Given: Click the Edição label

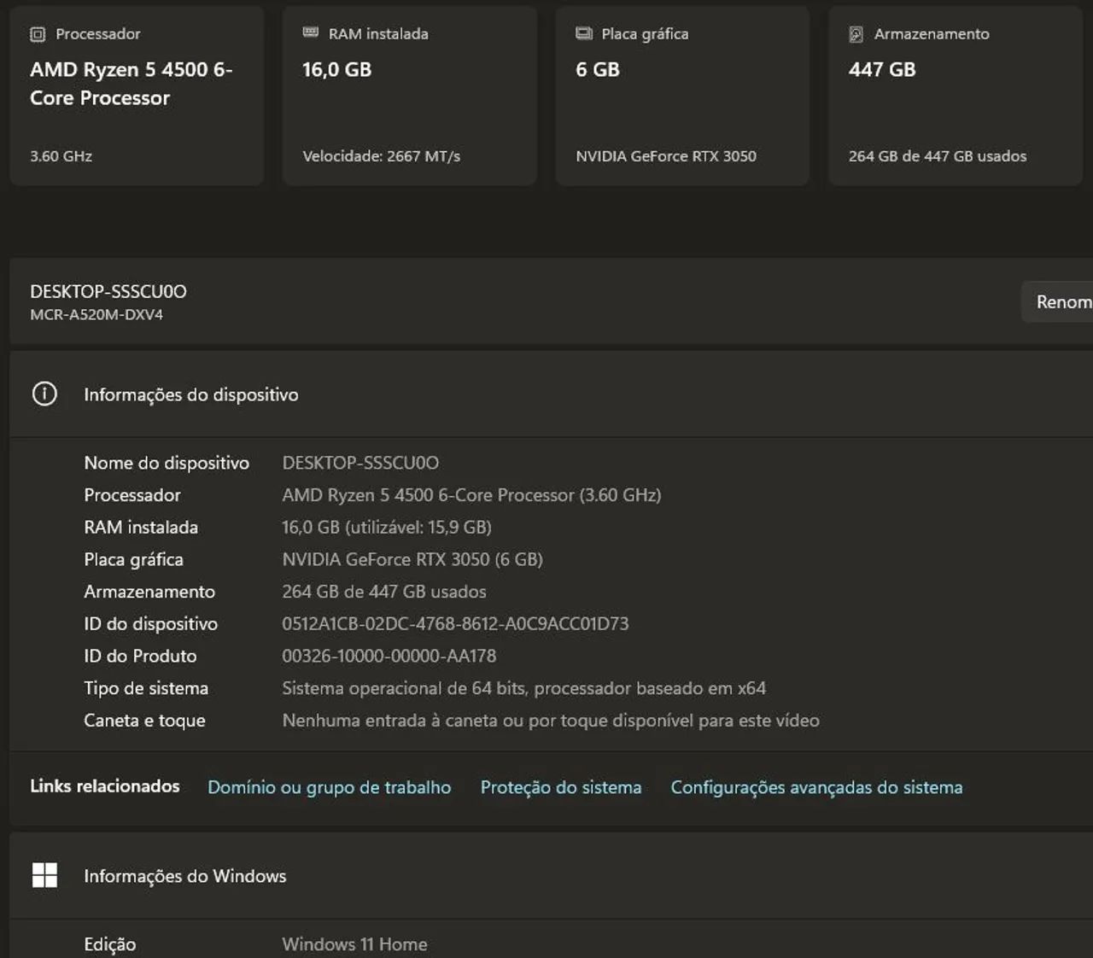Looking at the screenshot, I should [110, 944].
